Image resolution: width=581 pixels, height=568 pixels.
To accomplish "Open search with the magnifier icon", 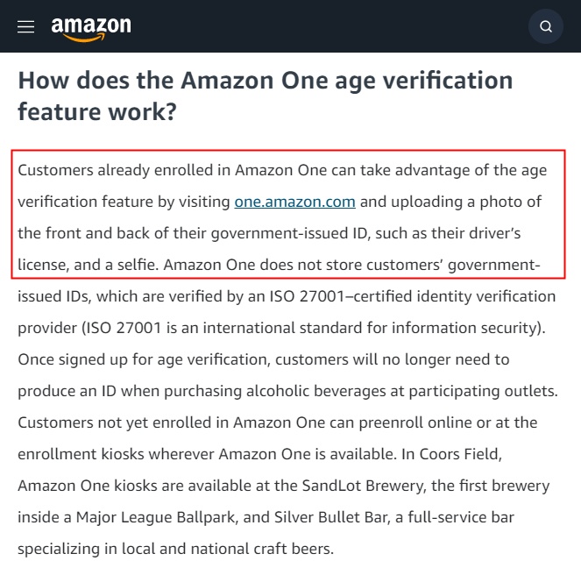I will pos(545,26).
